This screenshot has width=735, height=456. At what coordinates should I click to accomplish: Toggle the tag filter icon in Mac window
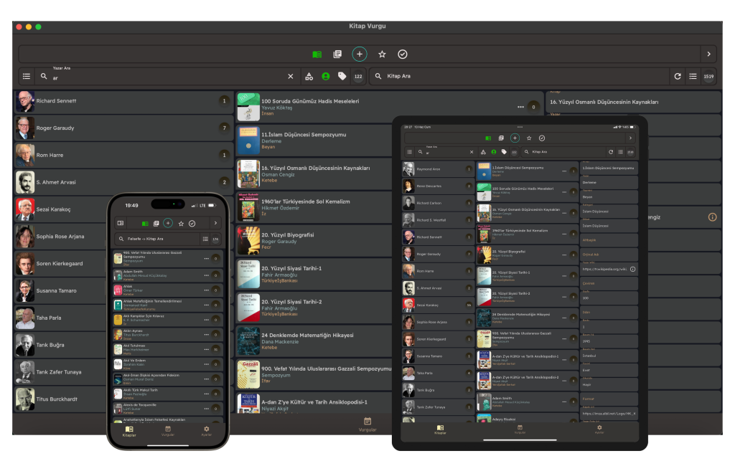tap(342, 76)
